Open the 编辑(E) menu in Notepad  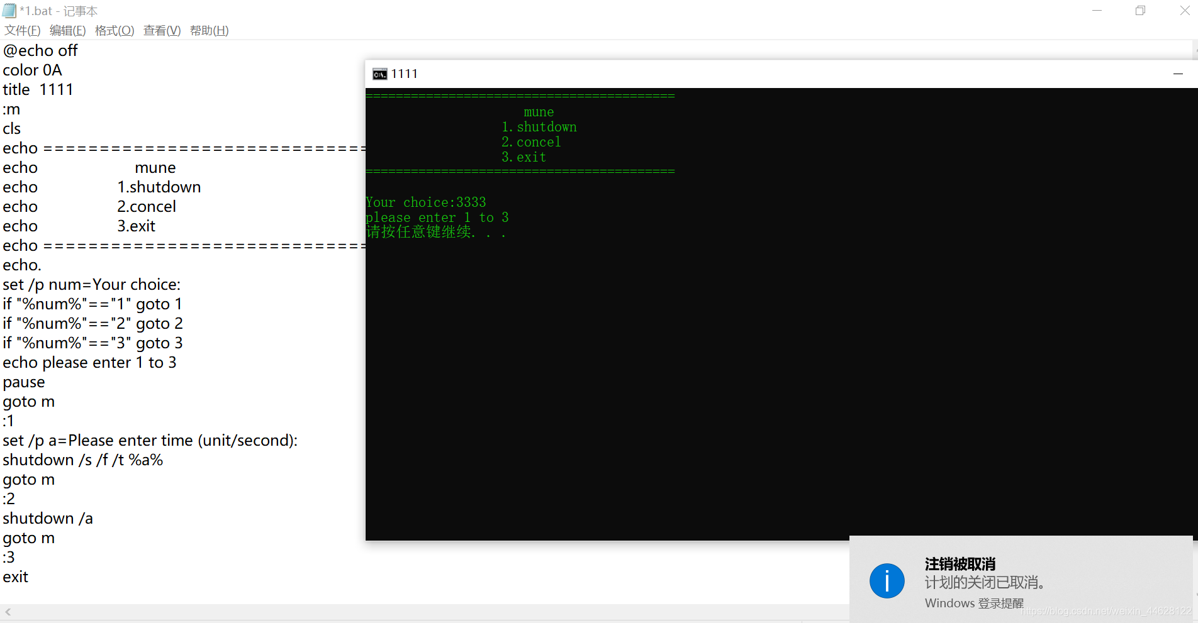(x=67, y=30)
